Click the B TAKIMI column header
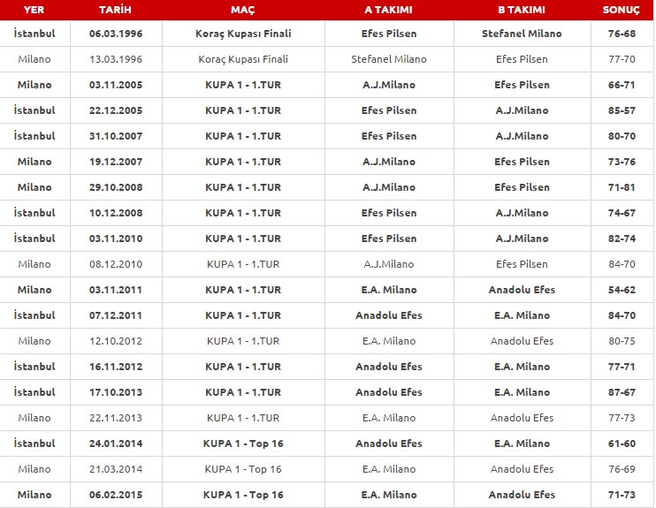Image resolution: width=656 pixels, height=508 pixels. pyautogui.click(x=522, y=10)
